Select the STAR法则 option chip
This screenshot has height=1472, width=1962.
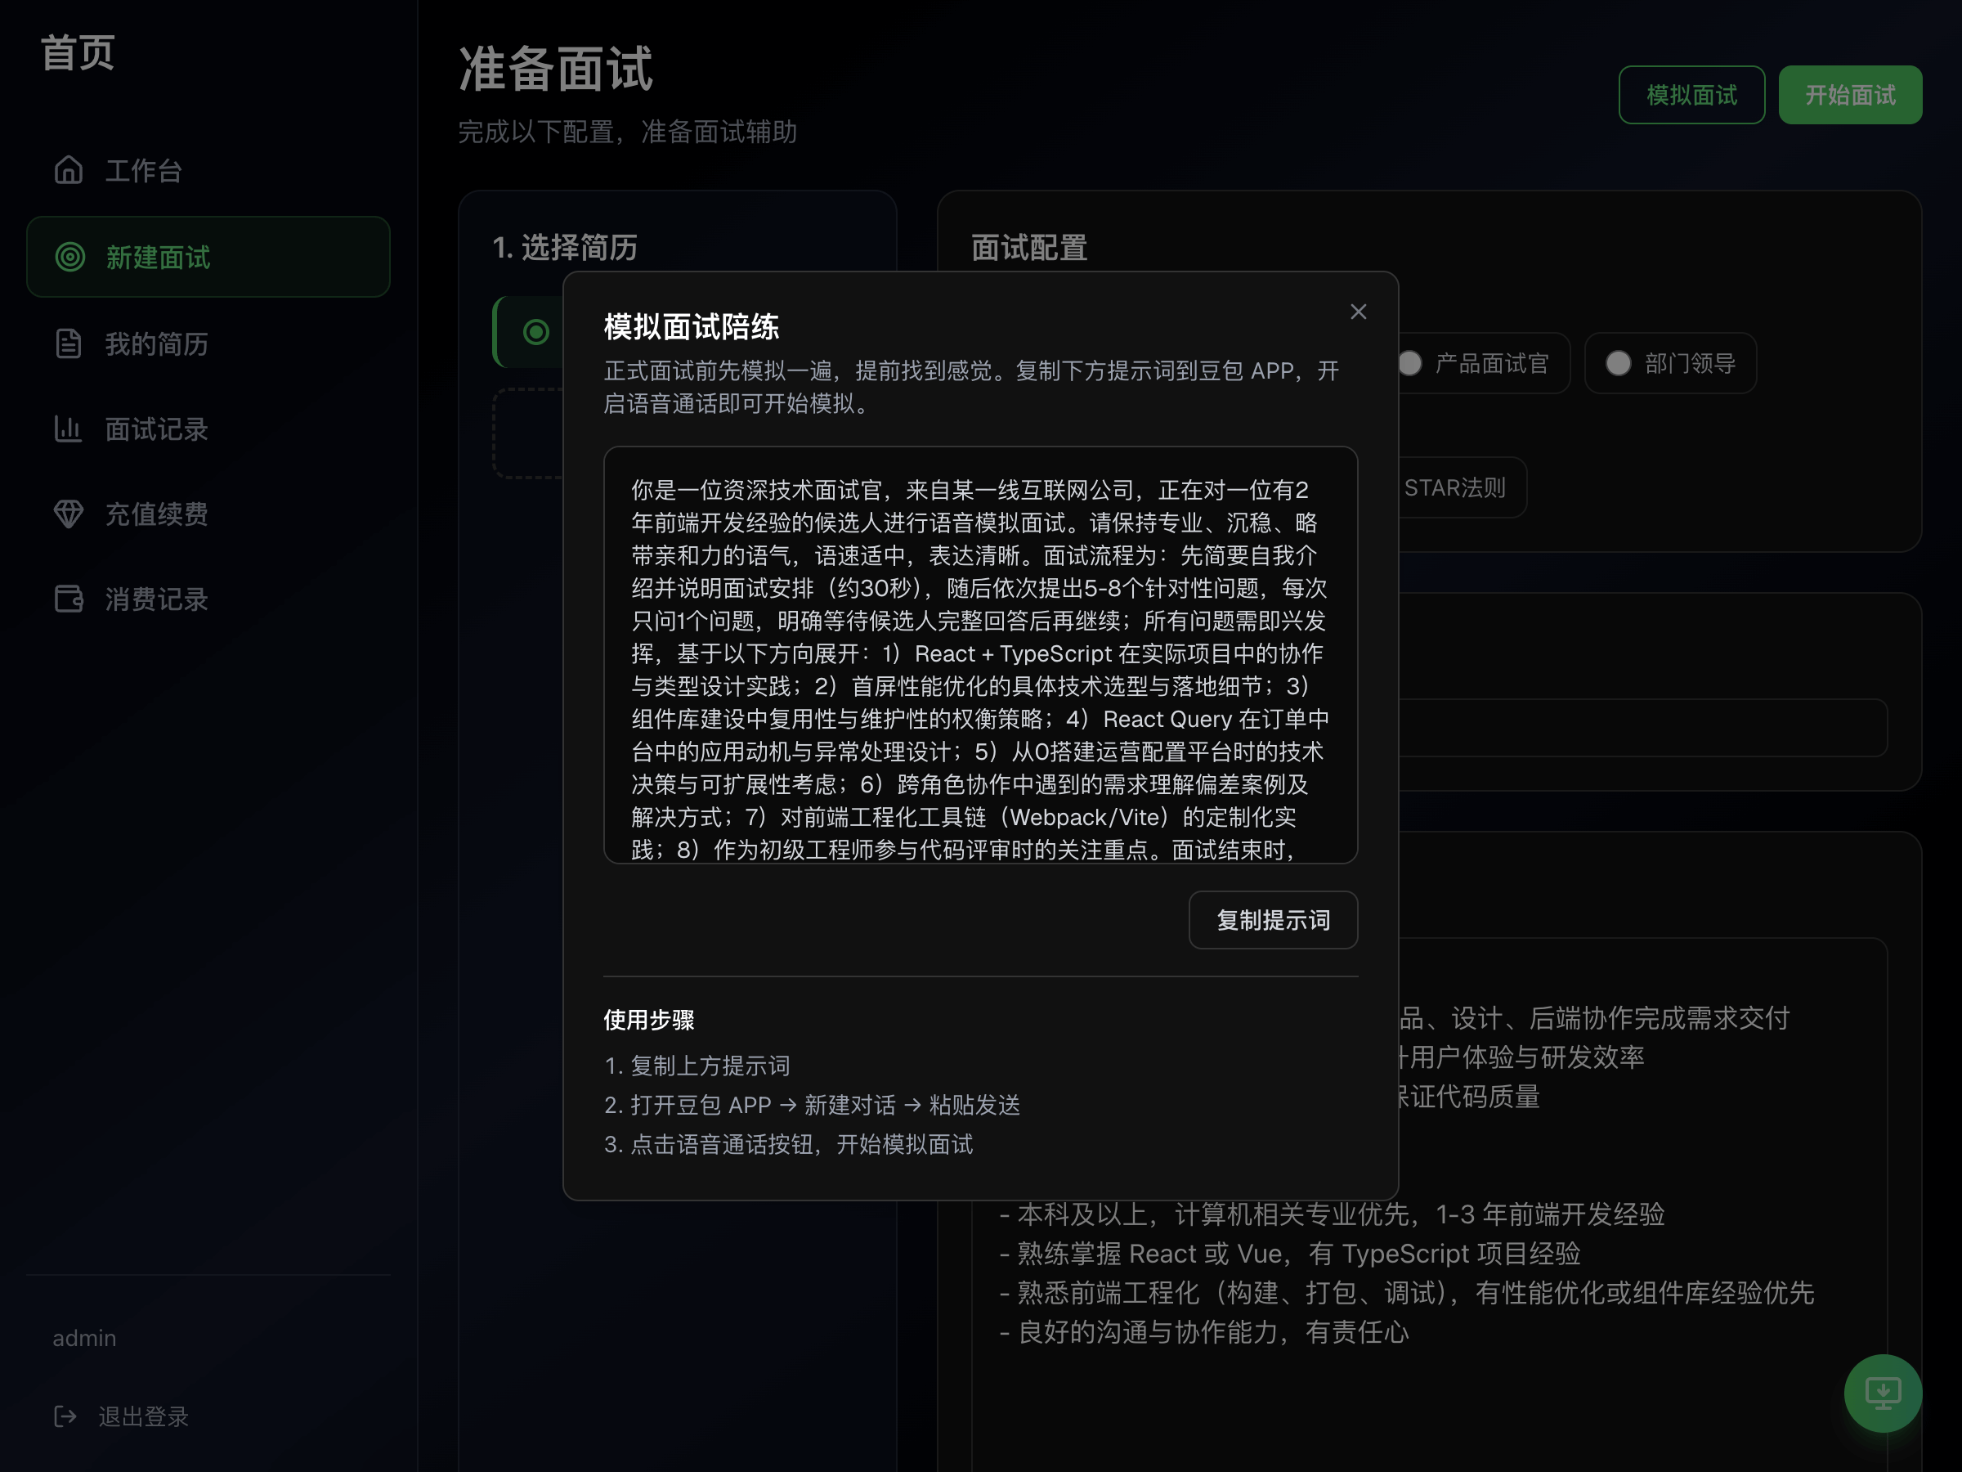click(1454, 488)
